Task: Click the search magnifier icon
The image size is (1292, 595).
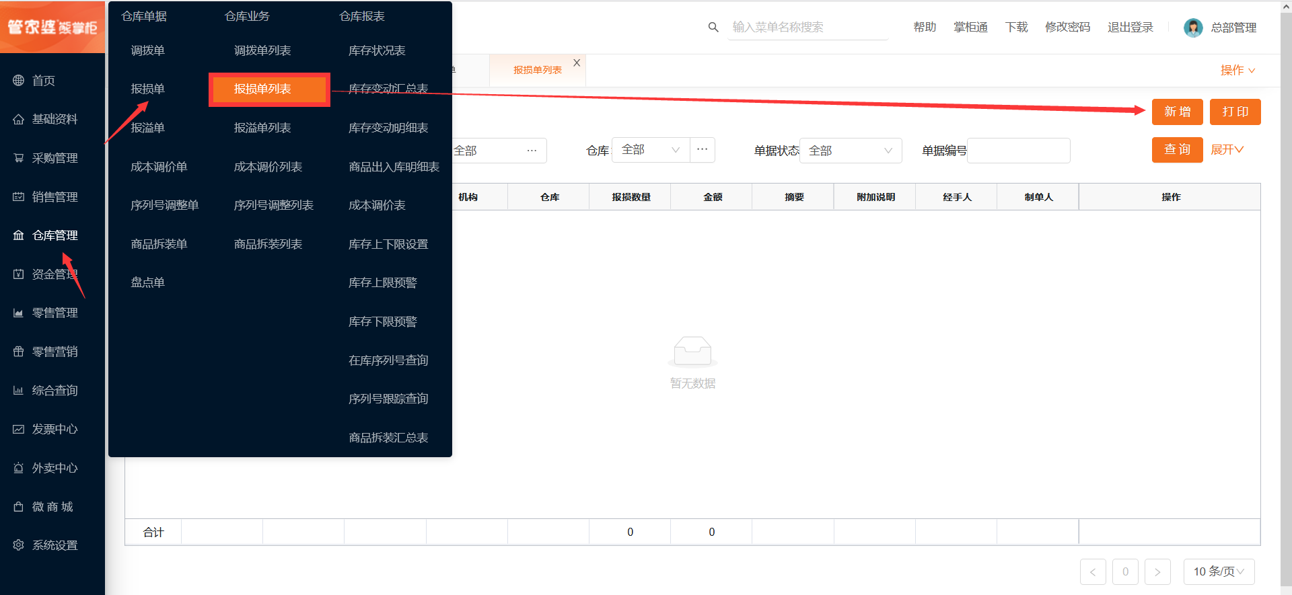Action: click(x=713, y=27)
